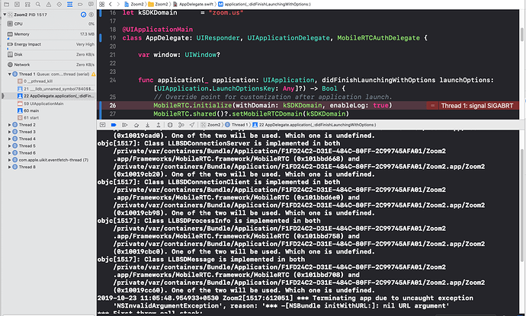
Task: Click Thread 1 in debug bar path
Action: [x=236, y=125]
